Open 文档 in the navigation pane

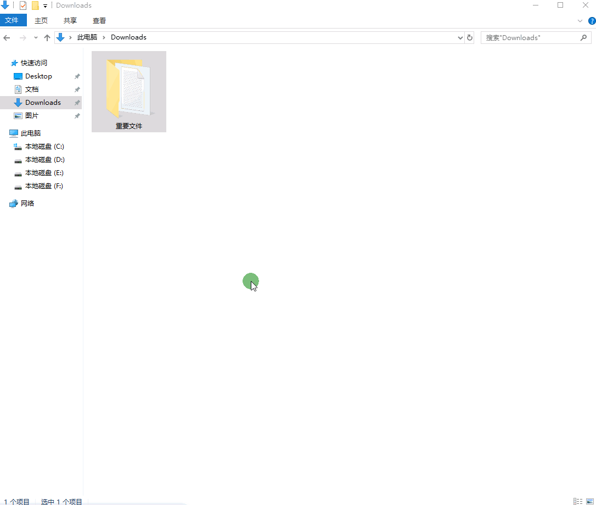tap(32, 89)
